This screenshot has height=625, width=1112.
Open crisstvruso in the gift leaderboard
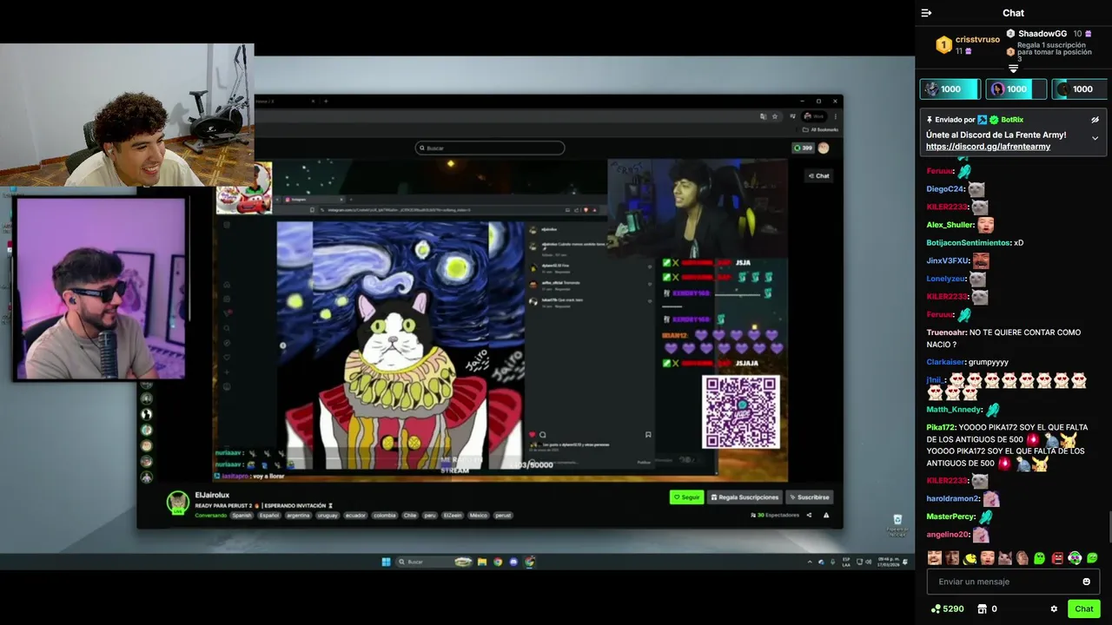(x=977, y=39)
